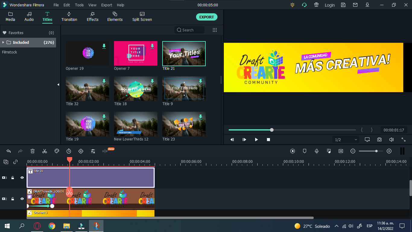Click the preview display settings monitor icon
412x232 pixels.
367,140
